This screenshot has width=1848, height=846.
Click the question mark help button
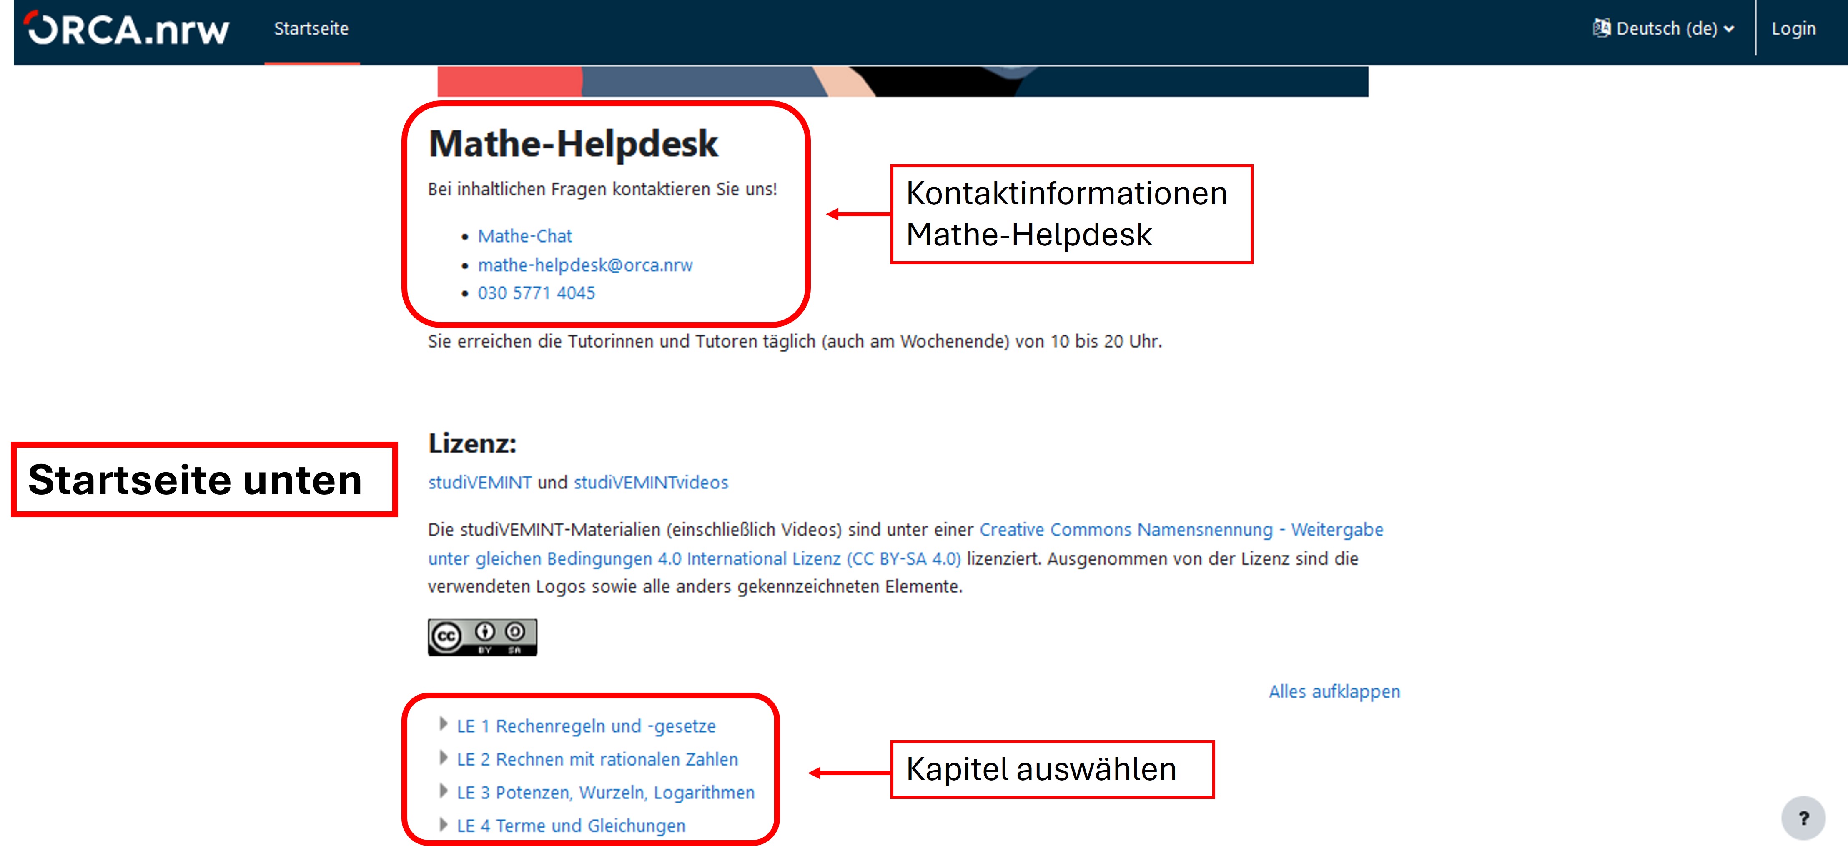point(1803,818)
